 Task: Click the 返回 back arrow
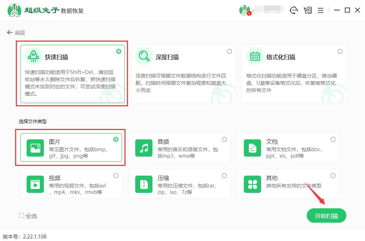tap(10, 32)
